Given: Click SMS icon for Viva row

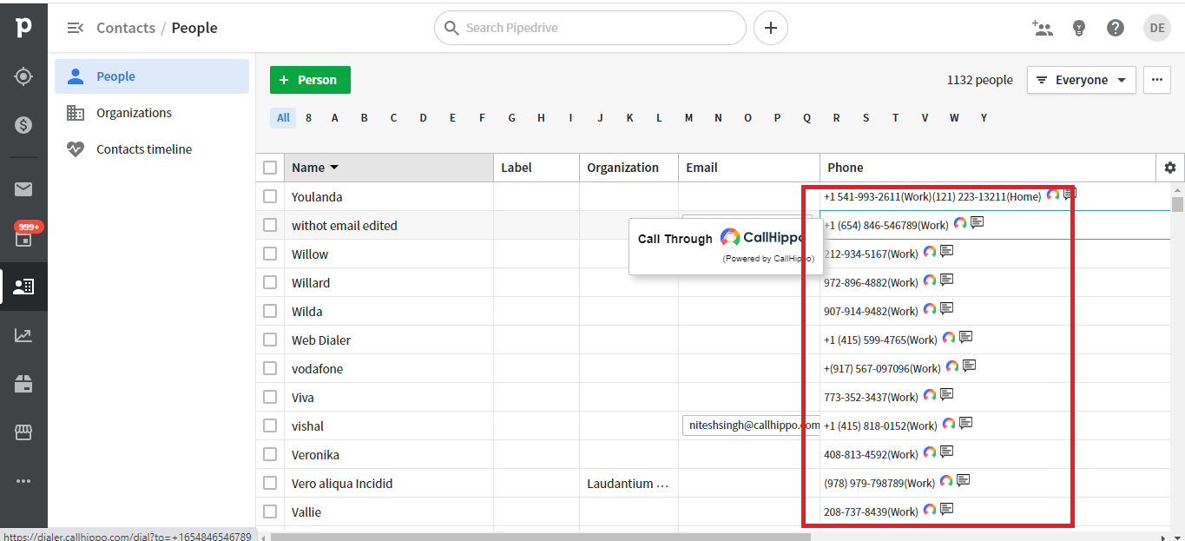Looking at the screenshot, I should click(x=947, y=394).
